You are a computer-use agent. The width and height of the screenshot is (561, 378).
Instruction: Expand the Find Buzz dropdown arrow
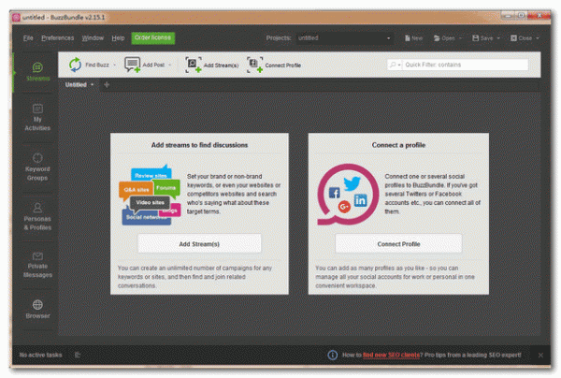coord(114,65)
